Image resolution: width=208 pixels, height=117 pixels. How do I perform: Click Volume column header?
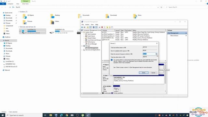tap(108, 30)
